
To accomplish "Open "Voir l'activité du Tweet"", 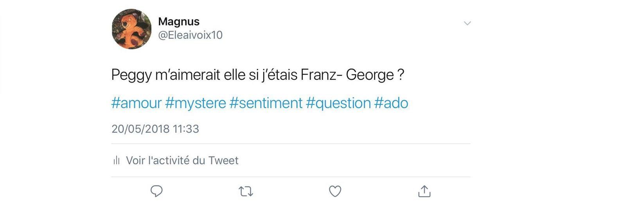I will [x=182, y=160].
